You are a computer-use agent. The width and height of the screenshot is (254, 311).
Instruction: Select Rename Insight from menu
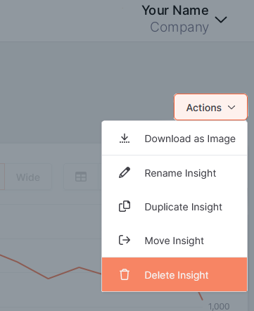(x=180, y=173)
